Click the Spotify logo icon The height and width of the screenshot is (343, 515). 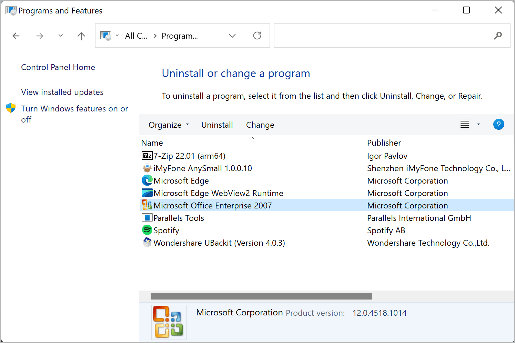coord(147,230)
